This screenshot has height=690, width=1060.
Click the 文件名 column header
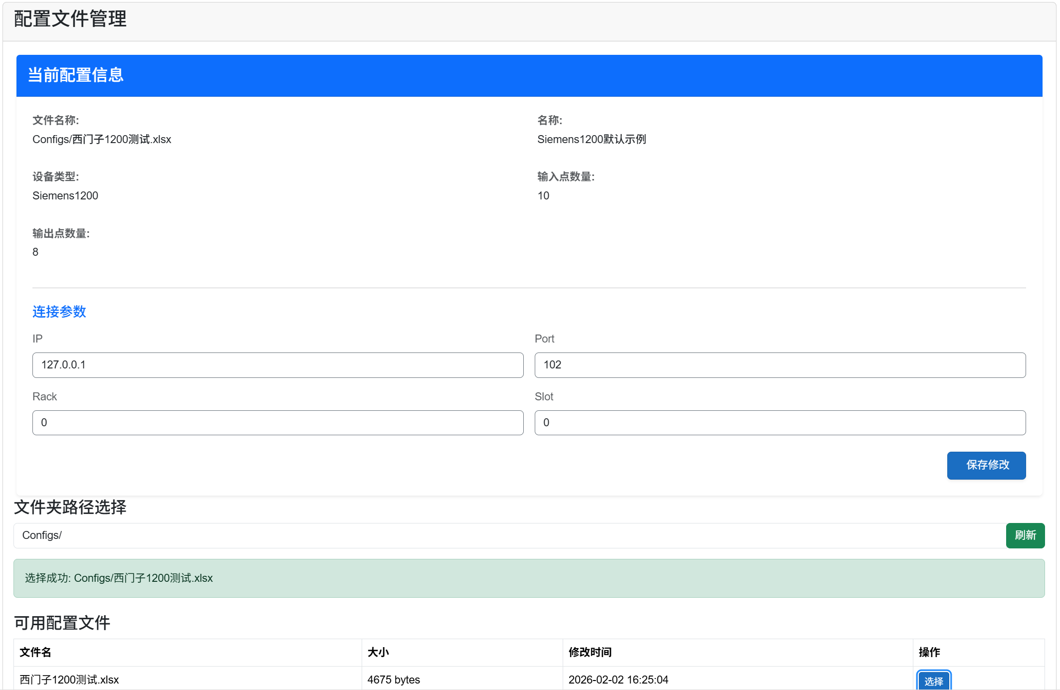click(35, 652)
